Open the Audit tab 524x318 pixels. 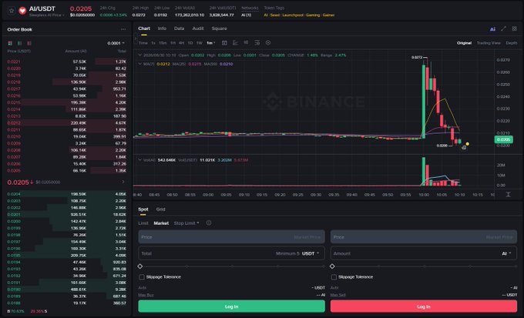[x=198, y=28]
